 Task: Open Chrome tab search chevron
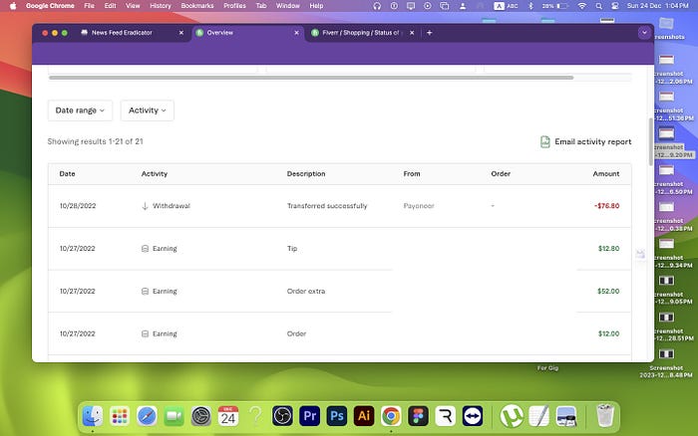coord(644,33)
